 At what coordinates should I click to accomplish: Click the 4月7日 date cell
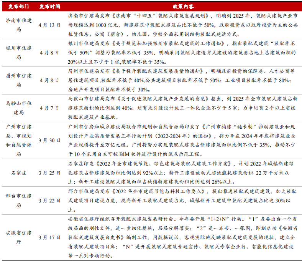49,108
